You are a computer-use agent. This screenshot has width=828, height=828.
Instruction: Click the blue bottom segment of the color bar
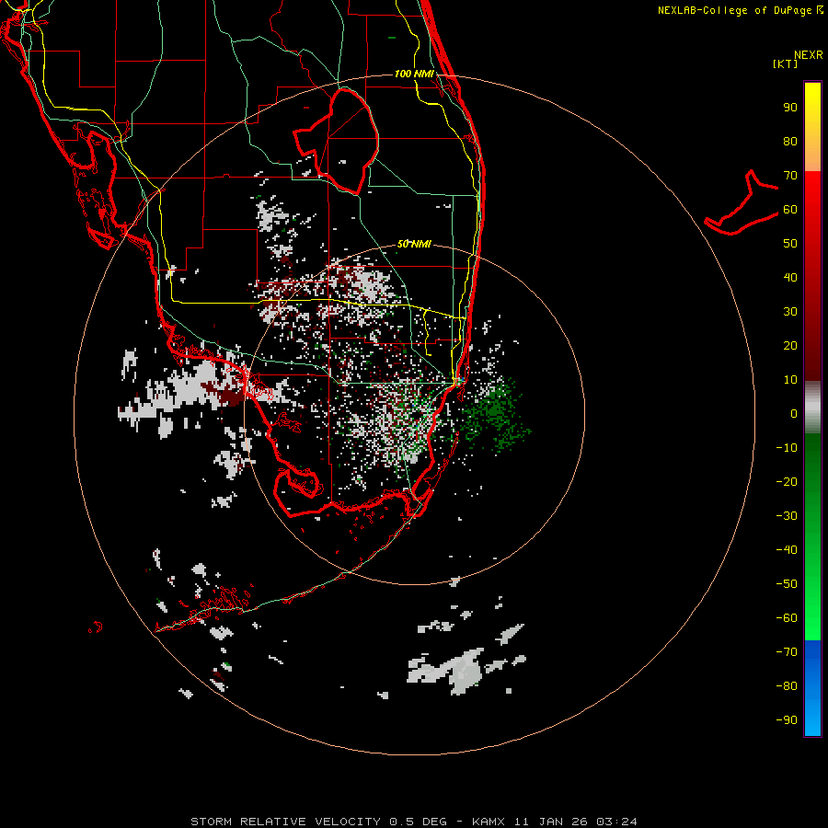(812, 688)
